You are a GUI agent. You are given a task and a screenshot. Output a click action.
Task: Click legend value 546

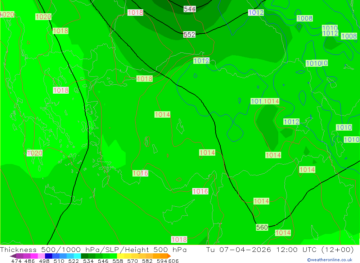pos(103,261)
